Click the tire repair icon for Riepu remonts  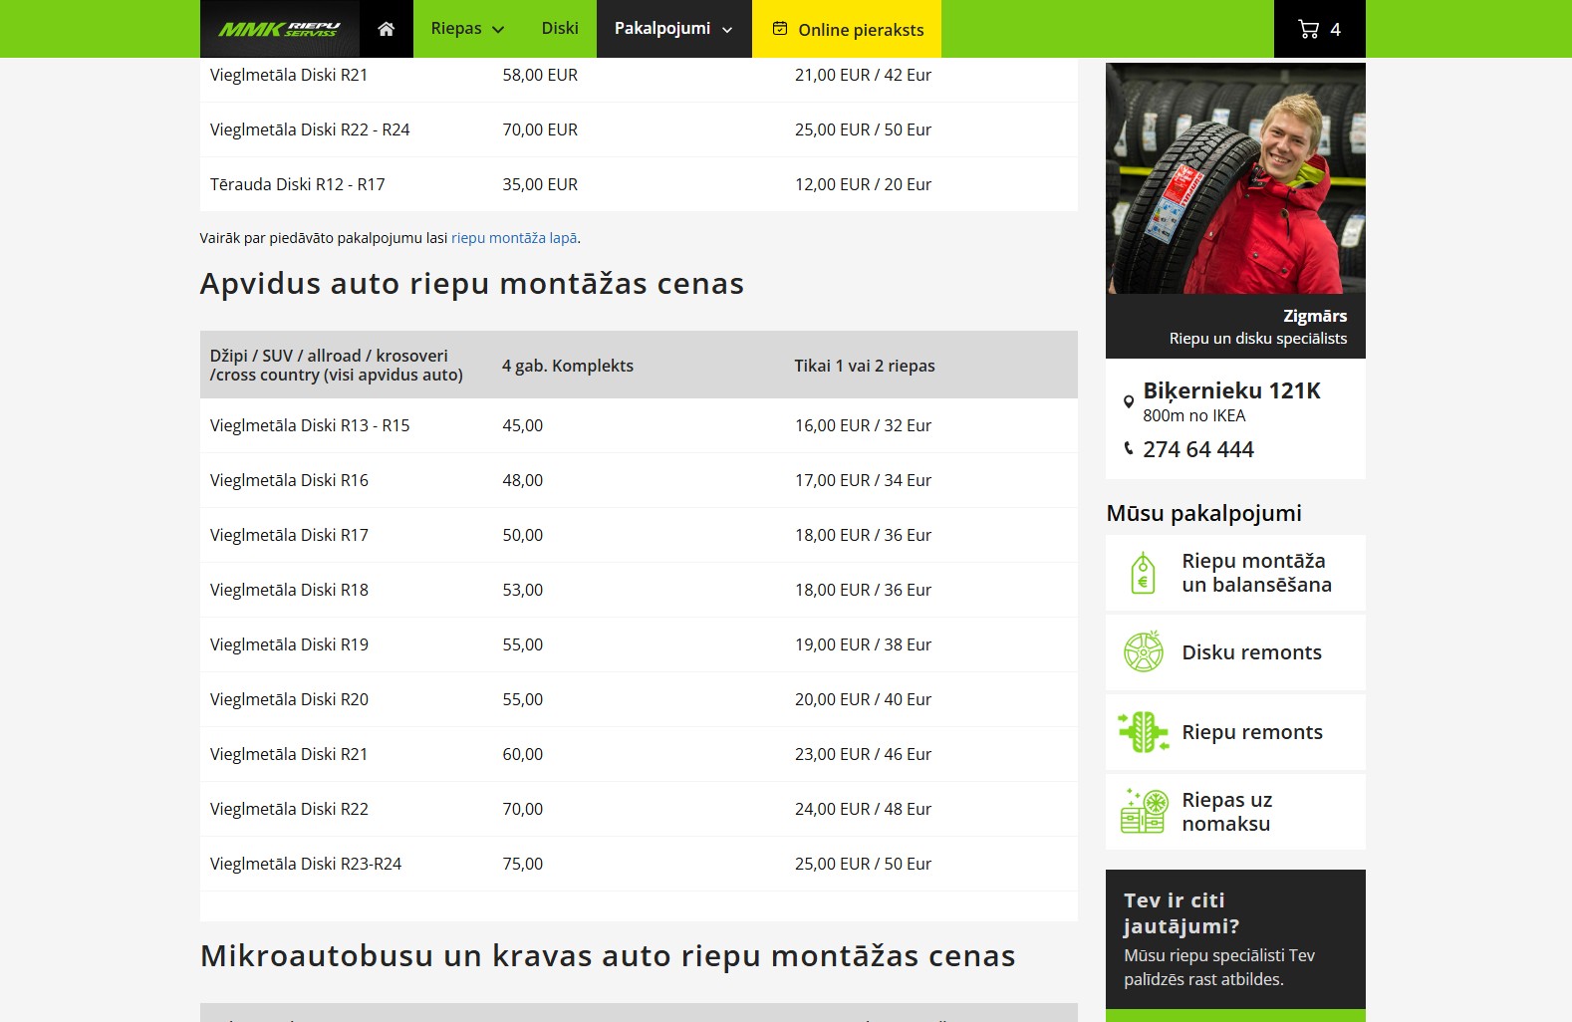click(x=1143, y=732)
